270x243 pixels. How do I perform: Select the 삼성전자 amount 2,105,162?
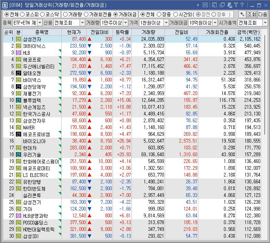pyautogui.click(x=250, y=39)
